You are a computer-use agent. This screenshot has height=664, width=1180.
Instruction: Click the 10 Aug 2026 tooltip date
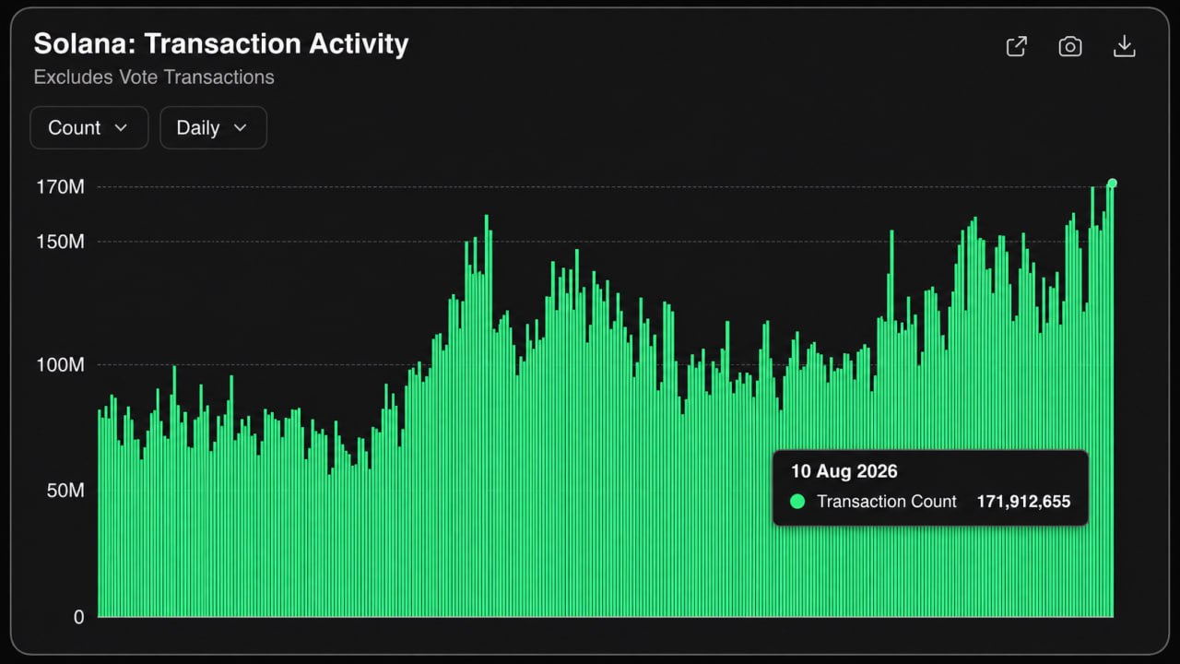click(x=844, y=471)
